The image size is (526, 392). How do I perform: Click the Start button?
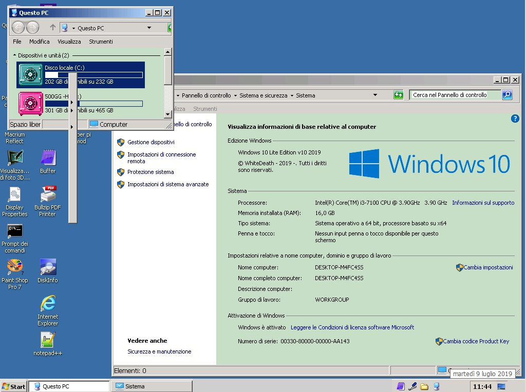[x=13, y=387]
